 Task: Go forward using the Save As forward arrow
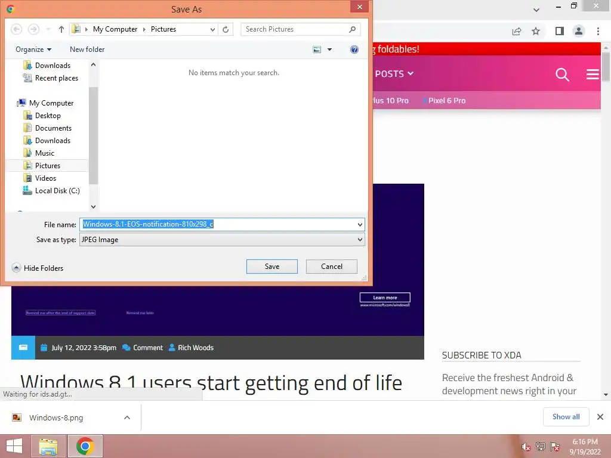pyautogui.click(x=33, y=29)
